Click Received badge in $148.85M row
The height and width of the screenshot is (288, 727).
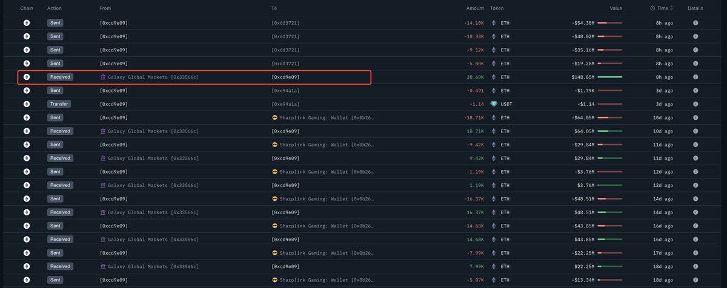pyautogui.click(x=60, y=77)
